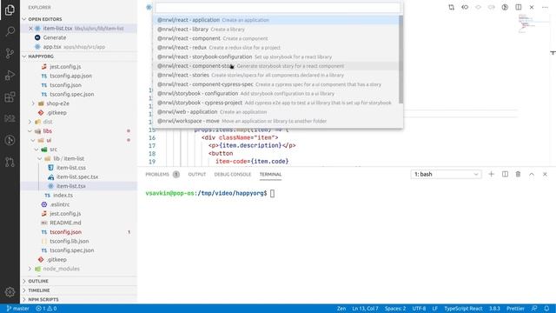Choose @nrwl/react - component-cypress-spec schematic

coord(276,84)
